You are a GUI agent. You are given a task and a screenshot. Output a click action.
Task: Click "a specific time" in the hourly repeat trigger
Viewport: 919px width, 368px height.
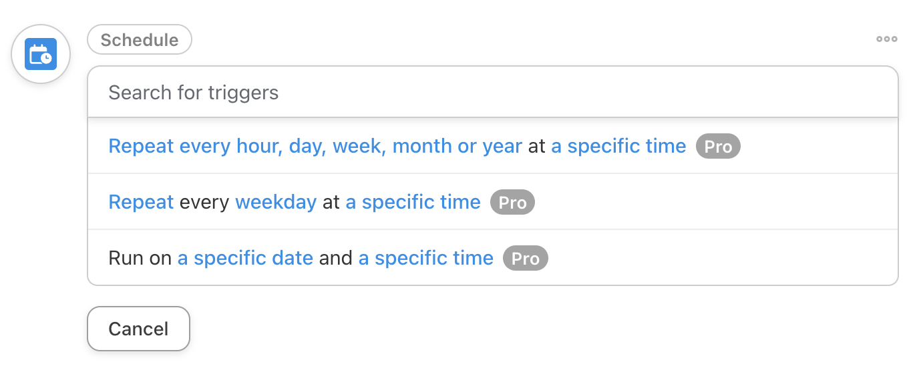tap(618, 147)
